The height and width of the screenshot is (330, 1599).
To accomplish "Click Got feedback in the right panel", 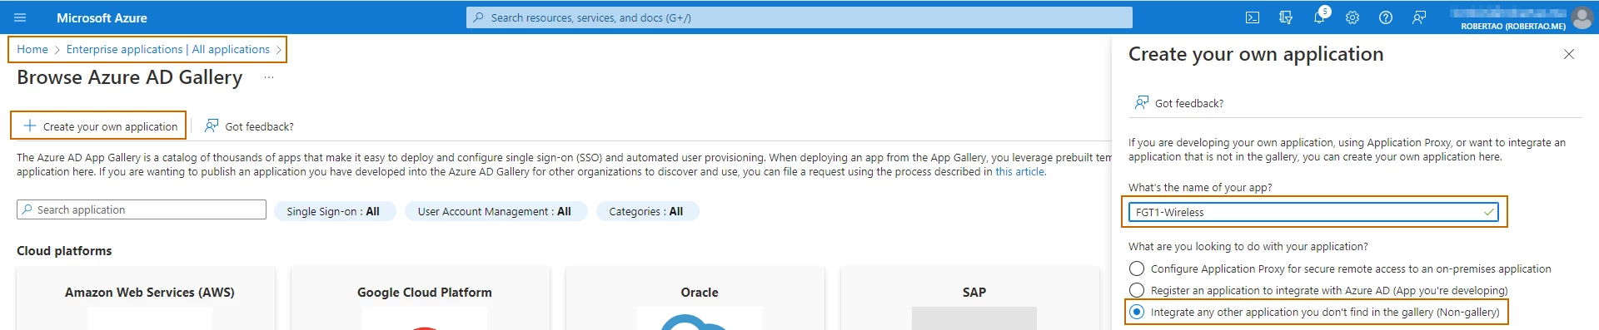I will [1179, 103].
